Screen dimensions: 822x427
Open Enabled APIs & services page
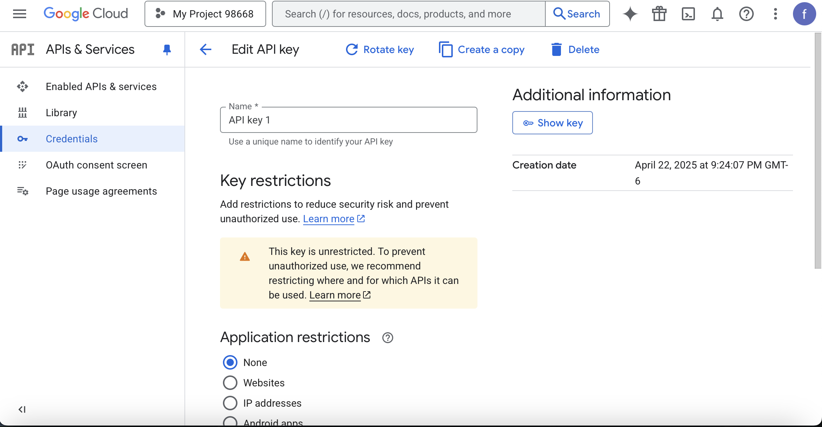101,86
